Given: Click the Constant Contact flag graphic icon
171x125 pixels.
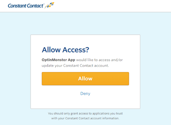Looking at the screenshot, I should pos(49,5).
